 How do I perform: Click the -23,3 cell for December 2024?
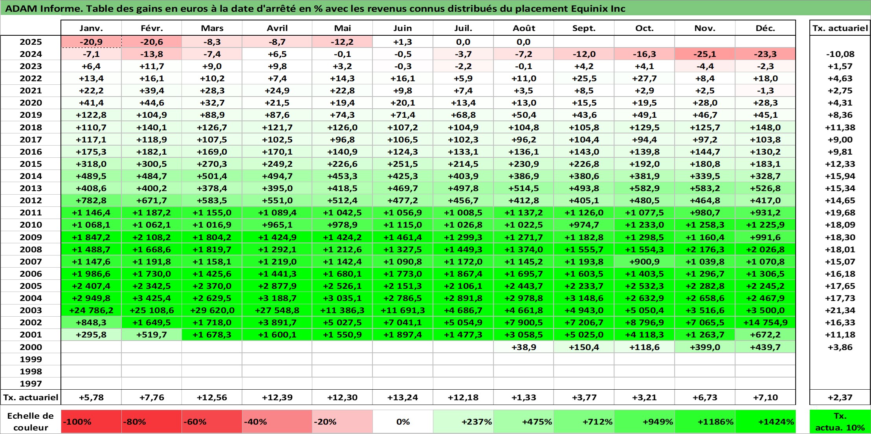click(765, 54)
